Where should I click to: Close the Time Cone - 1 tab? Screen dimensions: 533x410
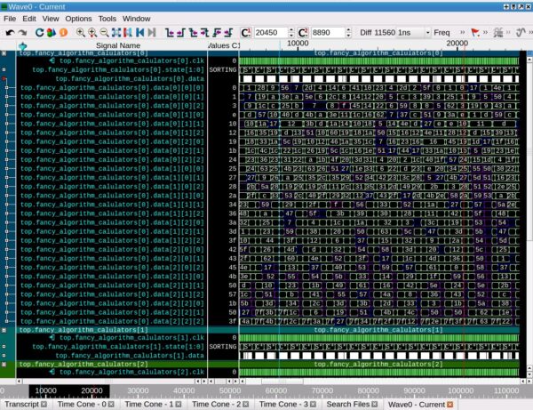[x=179, y=404]
